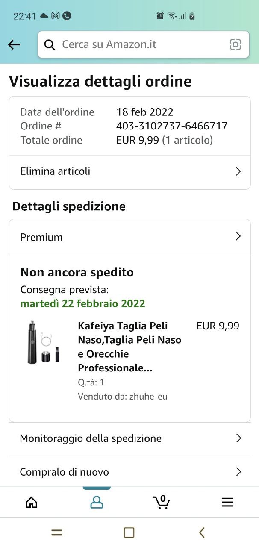Open the shopping cart icon

(x=162, y=502)
